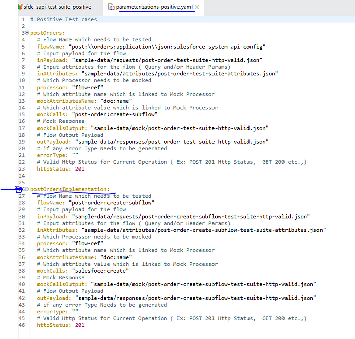Click line number 1 in the gutter
This screenshot has width=355, height=339.
(x=23, y=19)
